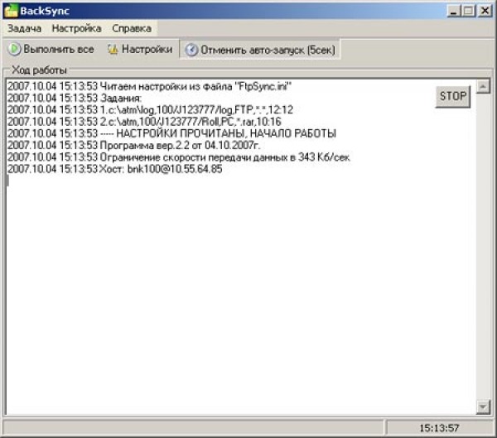The image size is (497, 438).
Task: Click the Ход работы group label
Action: click(x=39, y=70)
